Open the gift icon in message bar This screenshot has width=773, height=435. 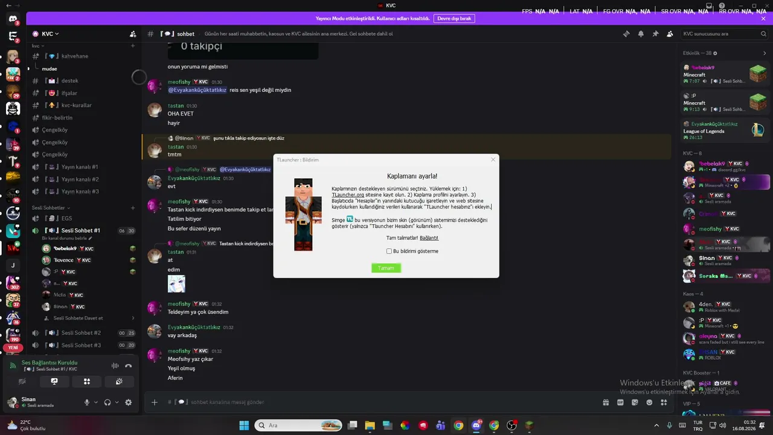(606, 402)
